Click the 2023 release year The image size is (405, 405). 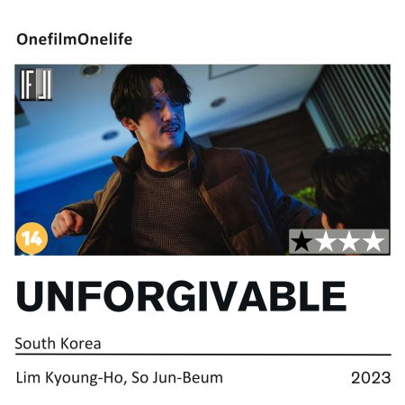371,378
